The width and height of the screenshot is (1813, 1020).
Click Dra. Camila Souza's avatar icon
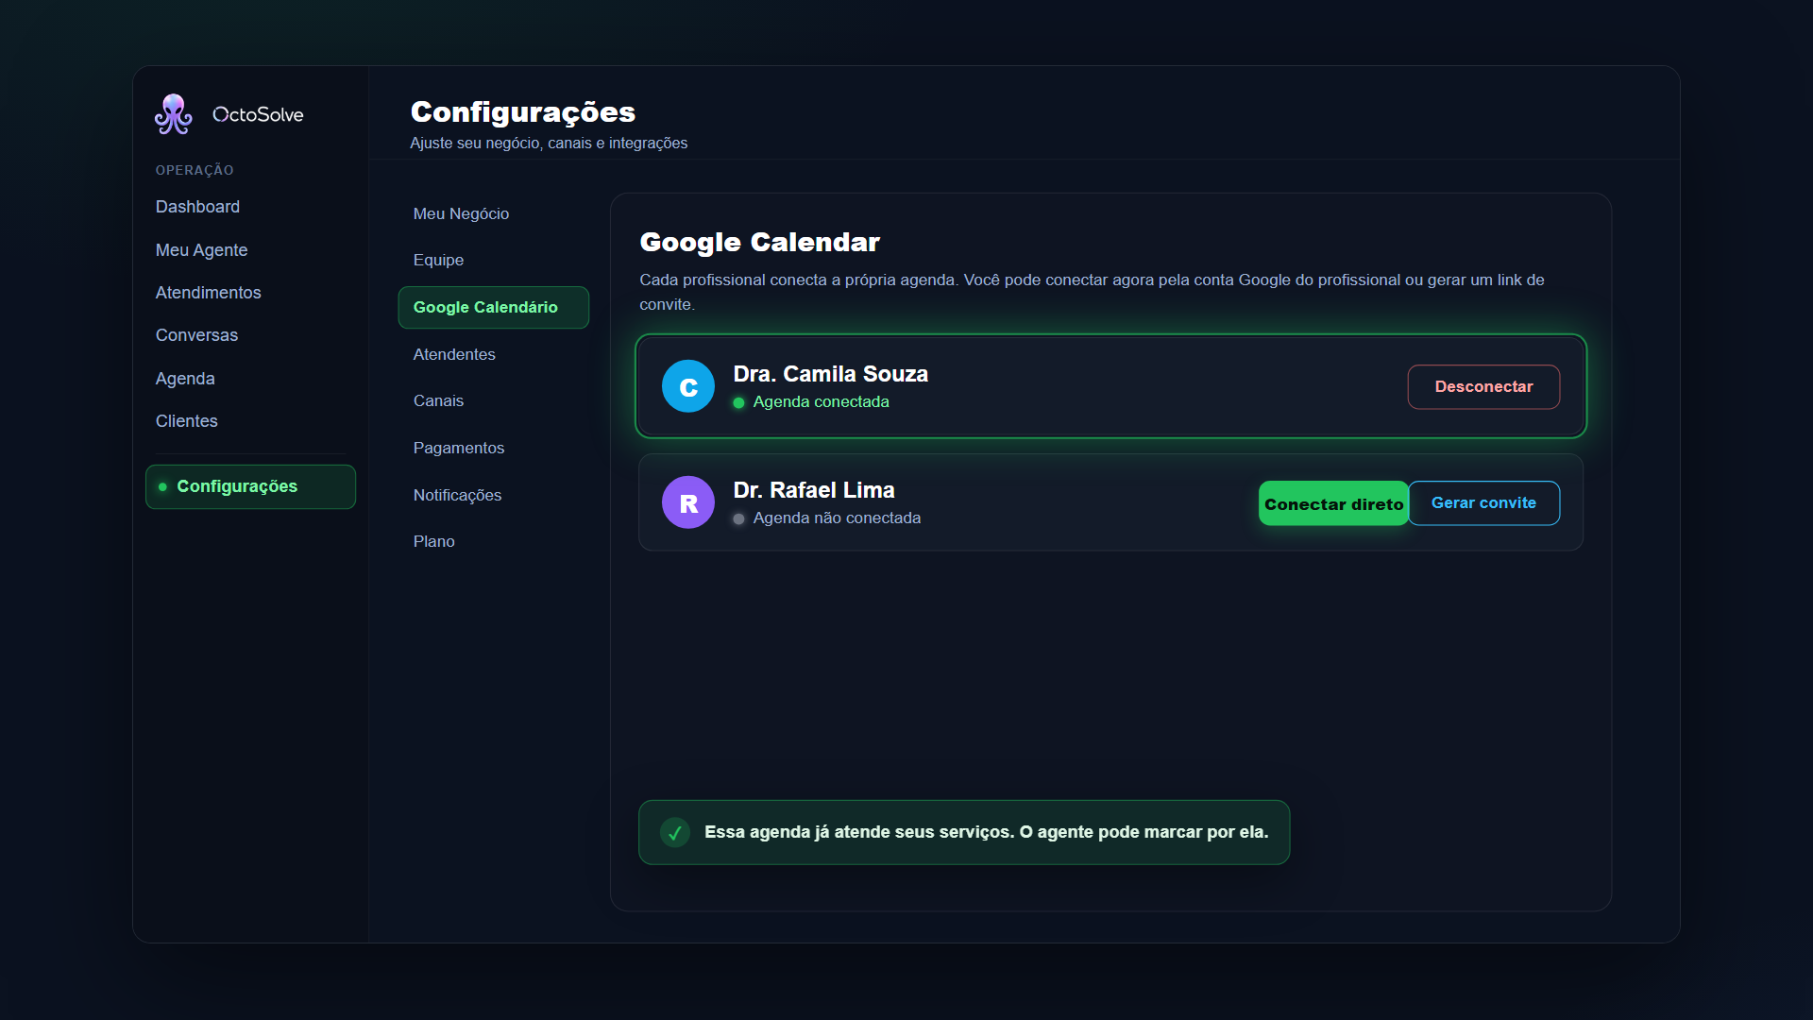(x=688, y=386)
